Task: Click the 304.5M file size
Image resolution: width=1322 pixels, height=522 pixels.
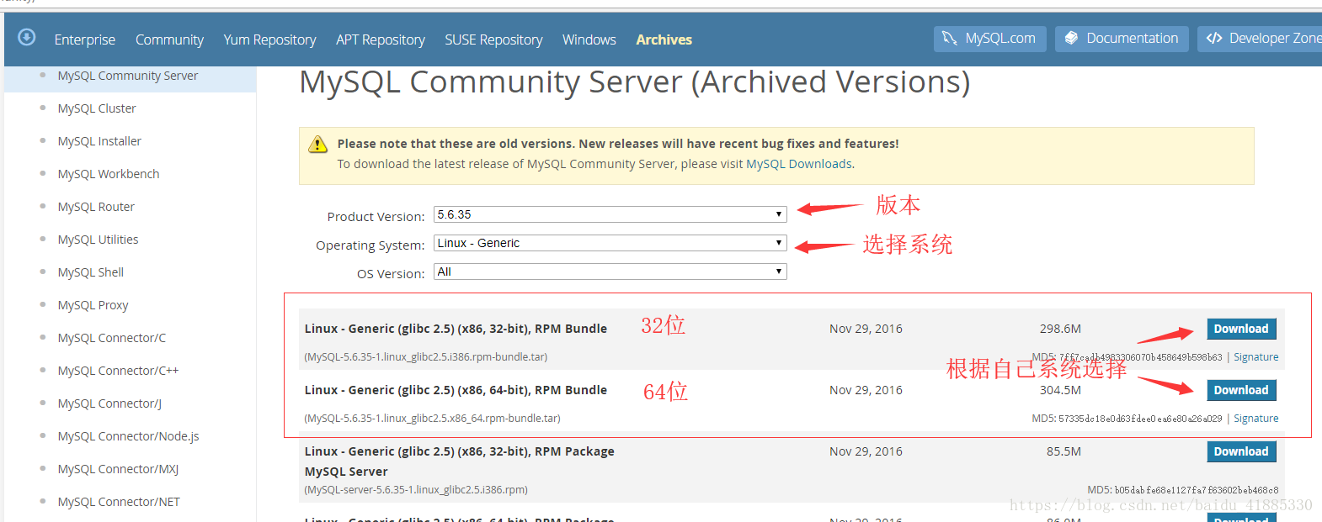Action: (x=1060, y=390)
